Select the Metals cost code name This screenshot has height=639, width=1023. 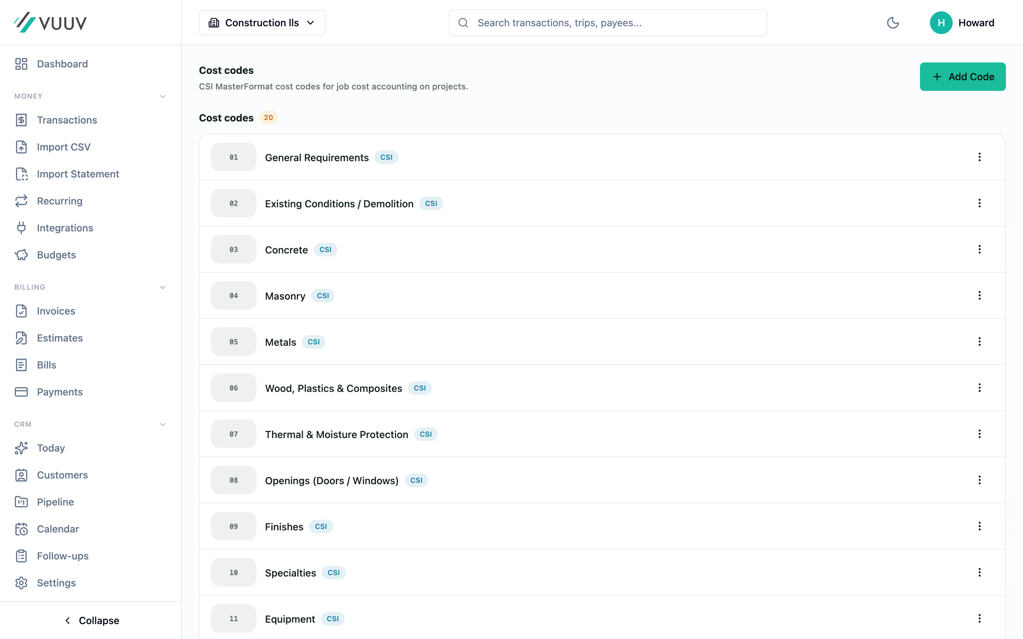click(x=280, y=342)
